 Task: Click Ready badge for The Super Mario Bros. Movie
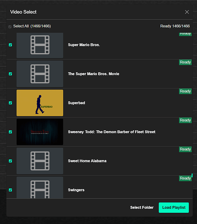point(185,62)
